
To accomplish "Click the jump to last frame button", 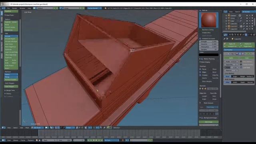I will pos(102,140).
